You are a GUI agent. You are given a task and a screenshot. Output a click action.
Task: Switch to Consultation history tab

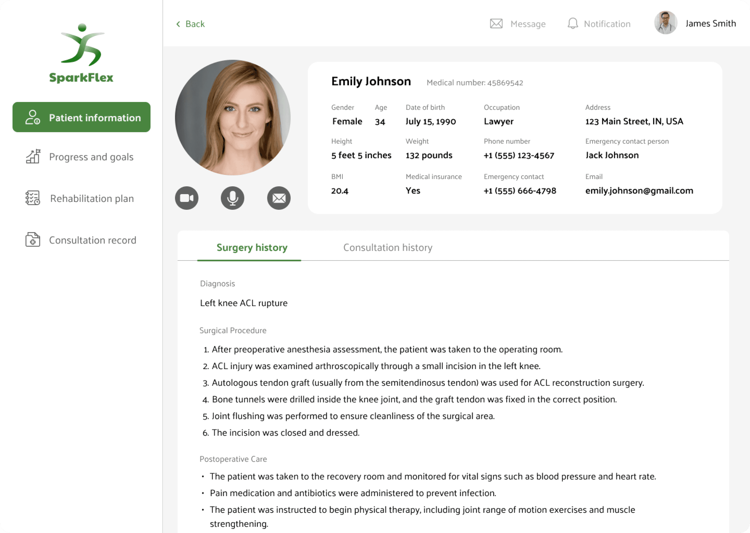coord(388,247)
